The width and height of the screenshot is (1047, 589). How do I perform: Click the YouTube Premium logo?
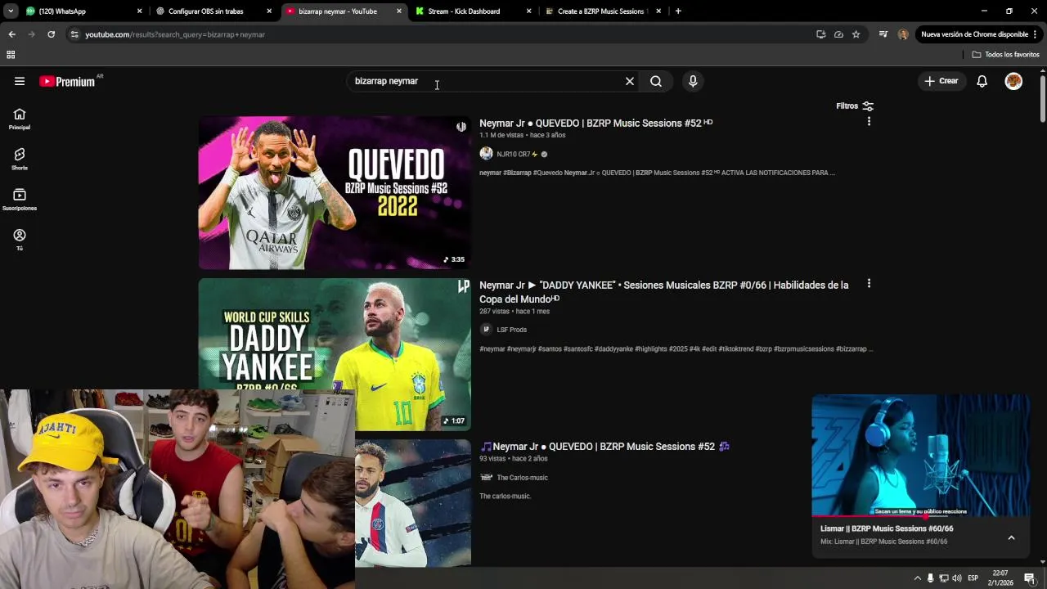pyautogui.click(x=67, y=81)
